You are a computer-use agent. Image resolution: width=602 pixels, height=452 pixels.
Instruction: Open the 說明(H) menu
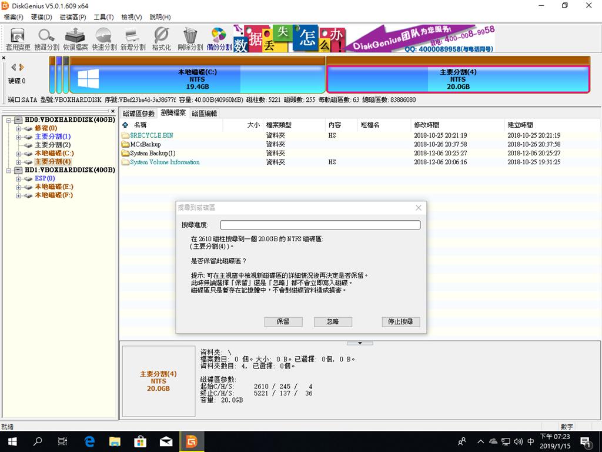[x=160, y=17]
